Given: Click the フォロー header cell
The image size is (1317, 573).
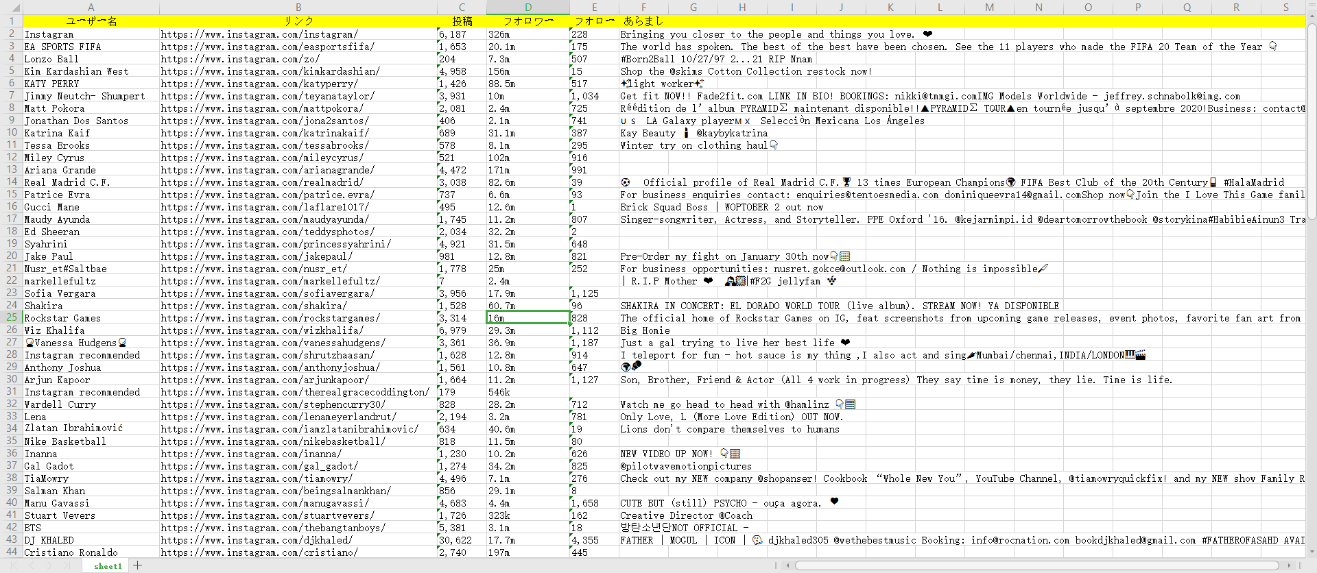Looking at the screenshot, I should coord(594,21).
